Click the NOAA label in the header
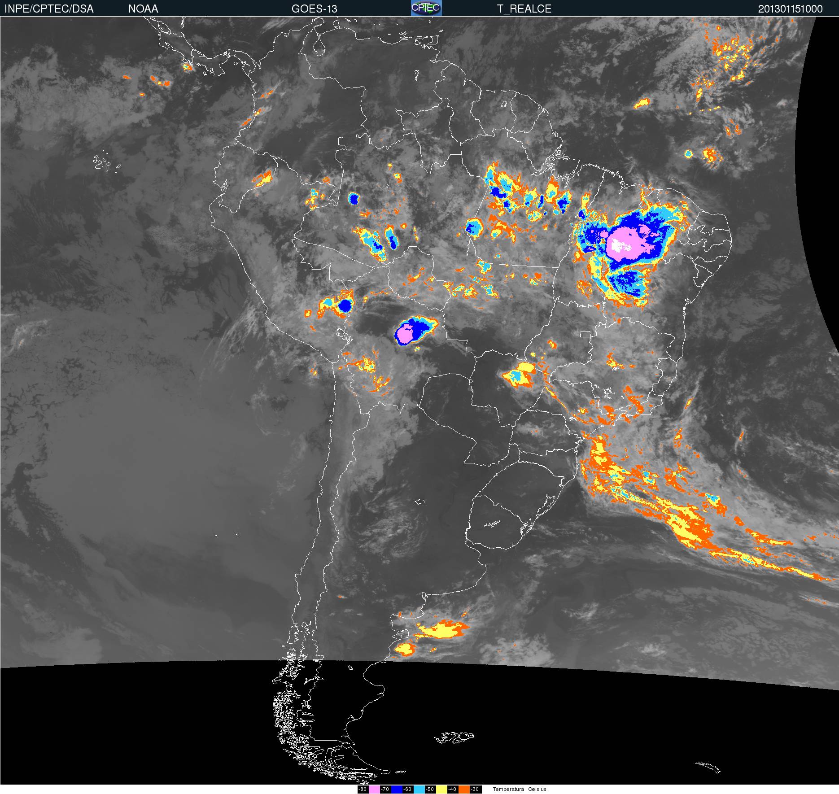This screenshot has height=794, width=839. click(x=143, y=9)
